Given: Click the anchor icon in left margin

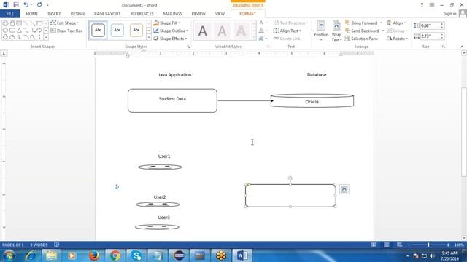Looking at the screenshot, I should coord(117,186).
